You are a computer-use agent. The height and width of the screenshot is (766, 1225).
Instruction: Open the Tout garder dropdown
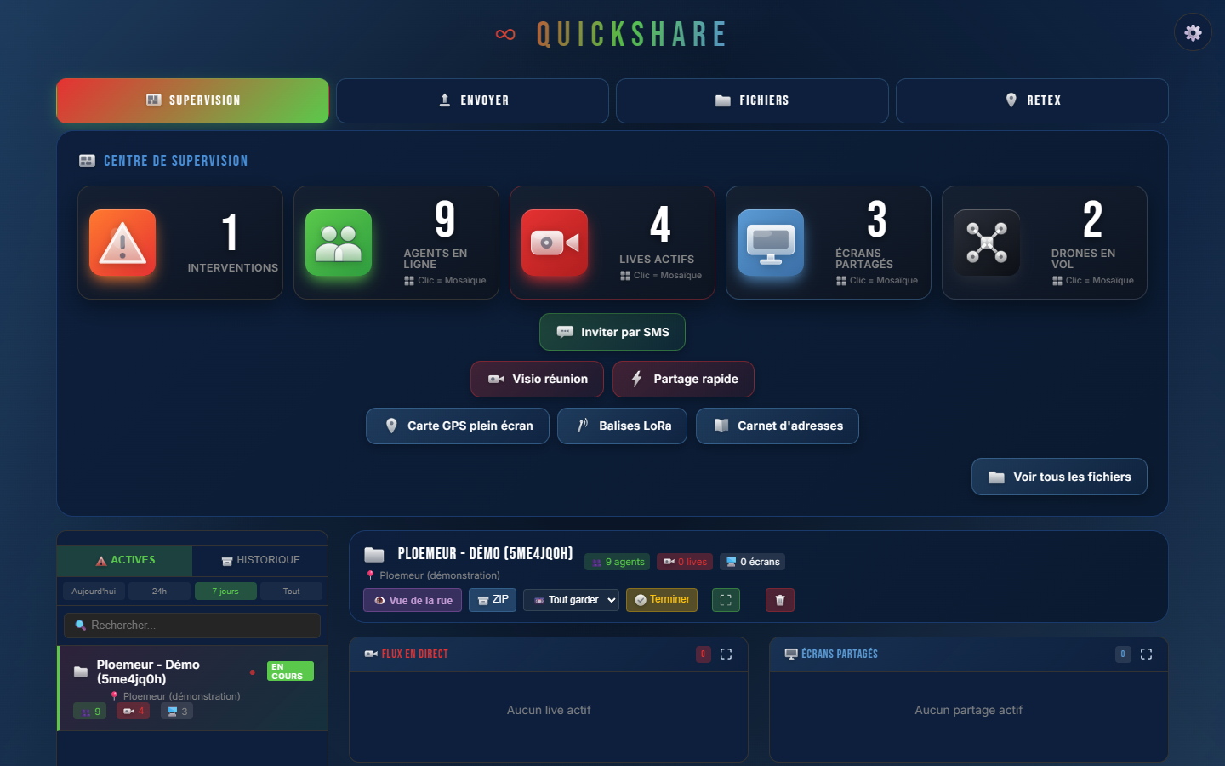(571, 600)
